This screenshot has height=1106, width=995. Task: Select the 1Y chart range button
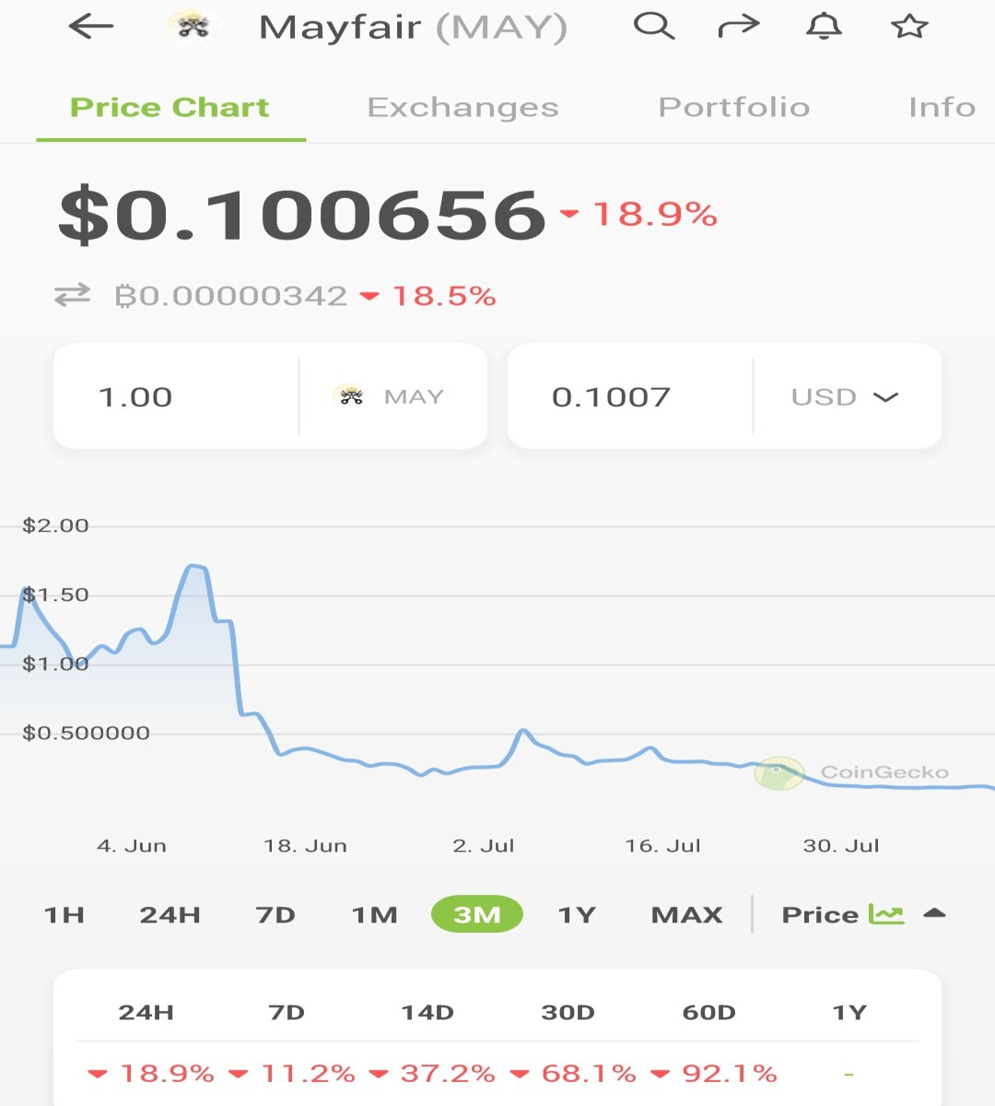577,914
